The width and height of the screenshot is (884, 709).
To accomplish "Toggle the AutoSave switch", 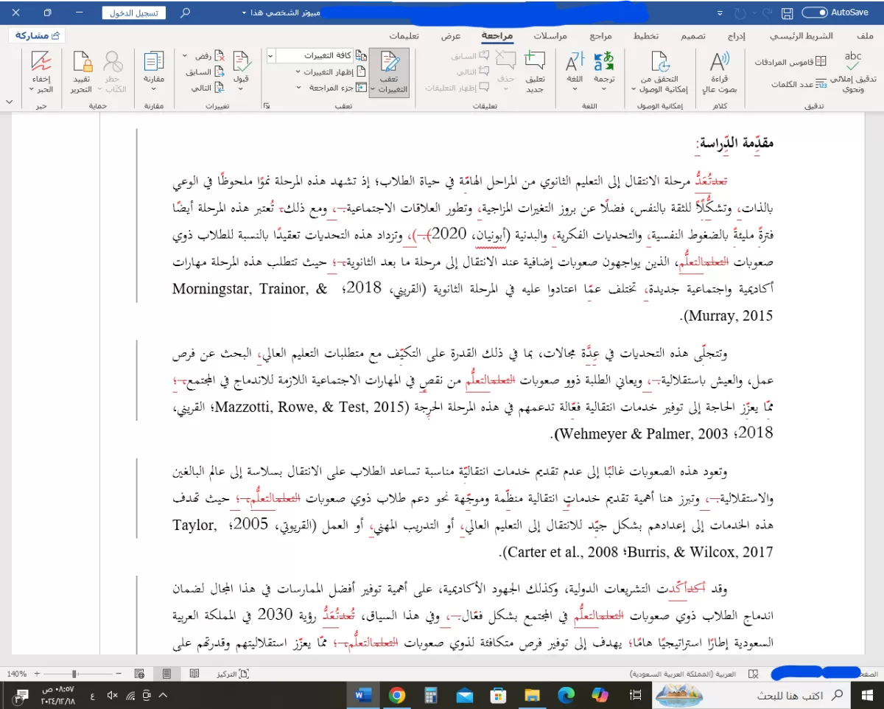I will tap(815, 13).
